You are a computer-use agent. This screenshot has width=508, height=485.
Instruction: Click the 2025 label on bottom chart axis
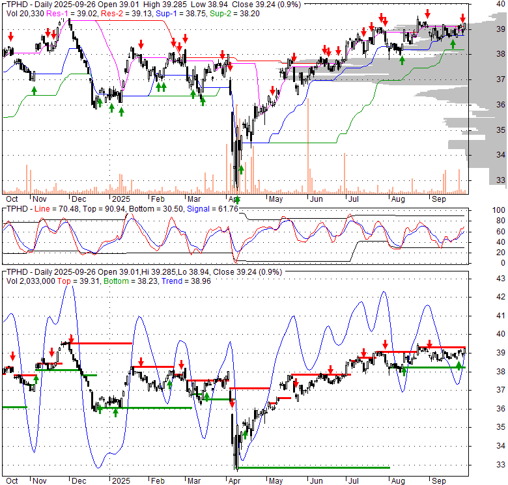[121, 481]
